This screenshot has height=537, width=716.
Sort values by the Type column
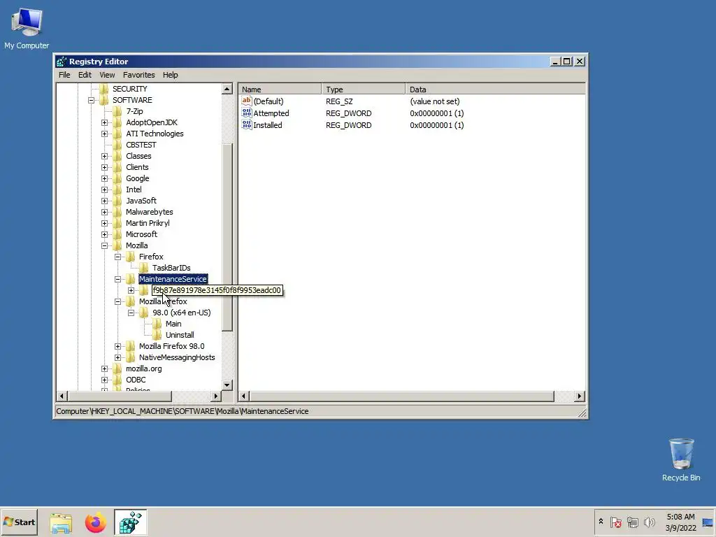(363, 89)
